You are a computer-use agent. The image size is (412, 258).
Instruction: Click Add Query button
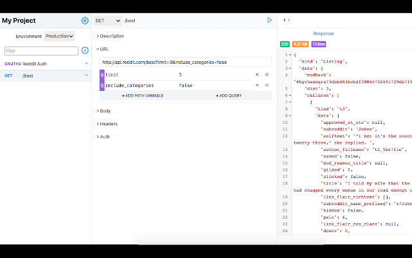(x=229, y=95)
